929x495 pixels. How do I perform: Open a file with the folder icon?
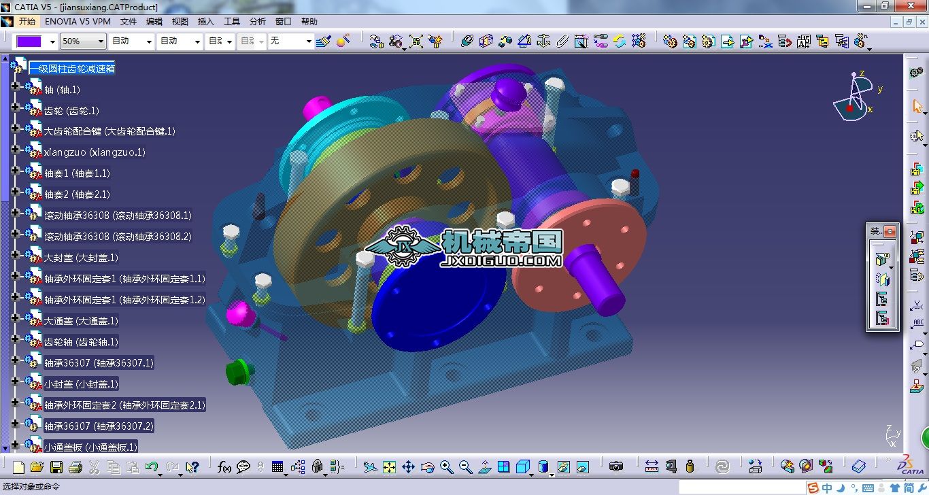click(x=37, y=467)
